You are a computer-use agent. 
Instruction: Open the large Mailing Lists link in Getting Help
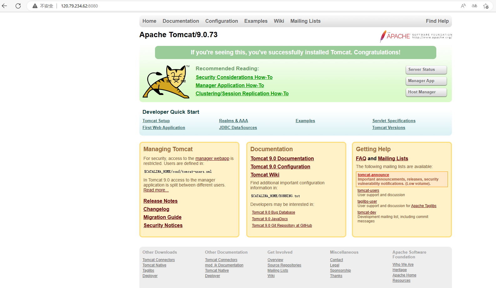393,158
